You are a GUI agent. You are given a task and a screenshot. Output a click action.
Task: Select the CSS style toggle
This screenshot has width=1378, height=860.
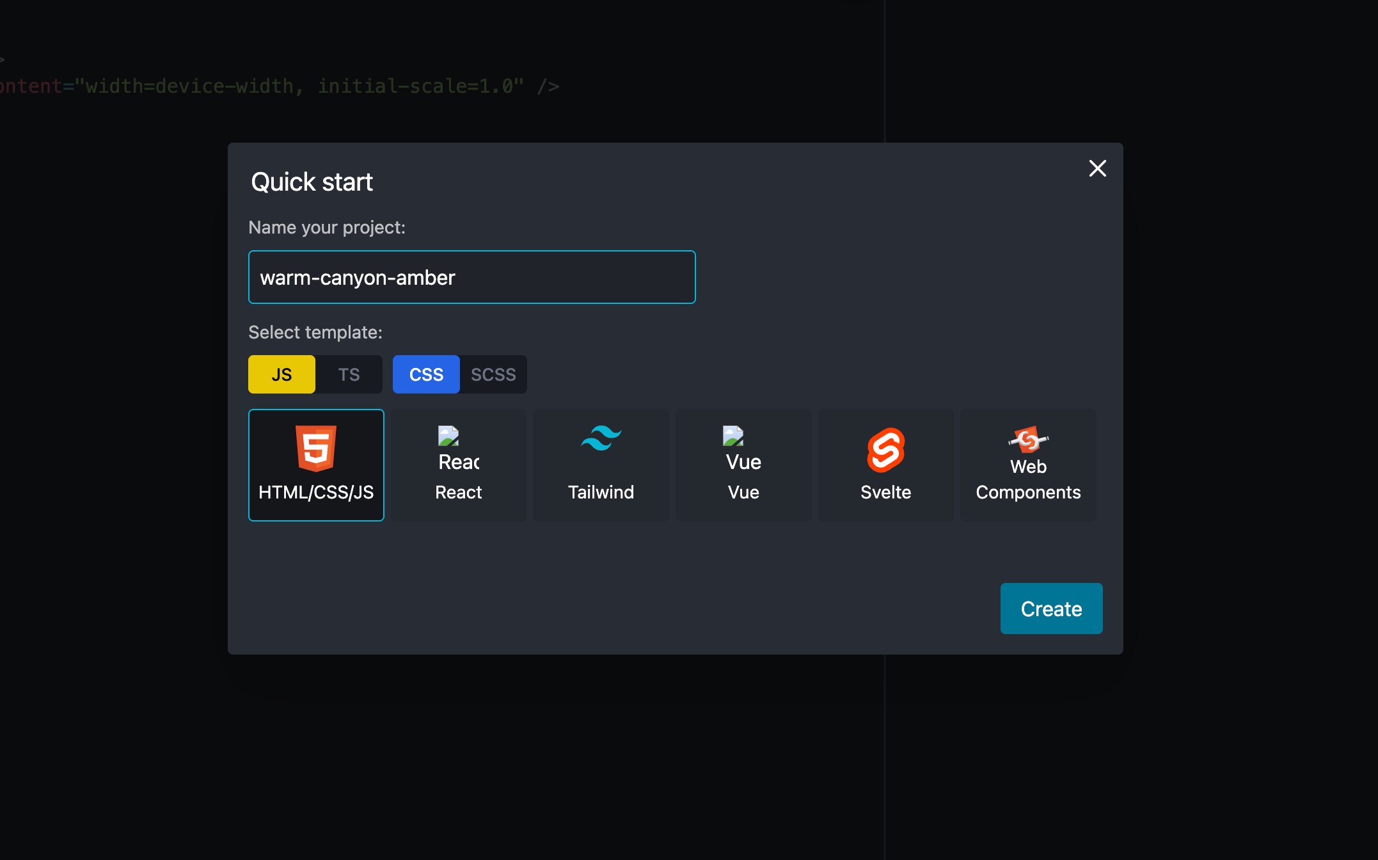pos(426,374)
